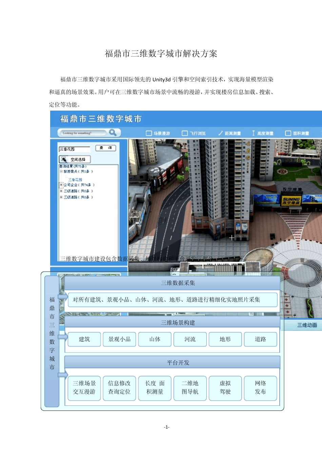This screenshot has width=322, height=456.
Task: Click the 道路 box
Action: [261, 339]
